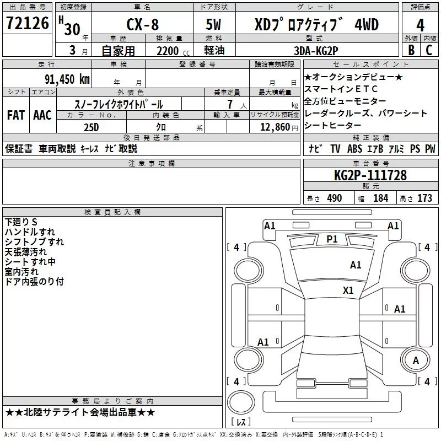Click inspector note シフトノブすれ
The image size is (441, 441).
point(34,242)
